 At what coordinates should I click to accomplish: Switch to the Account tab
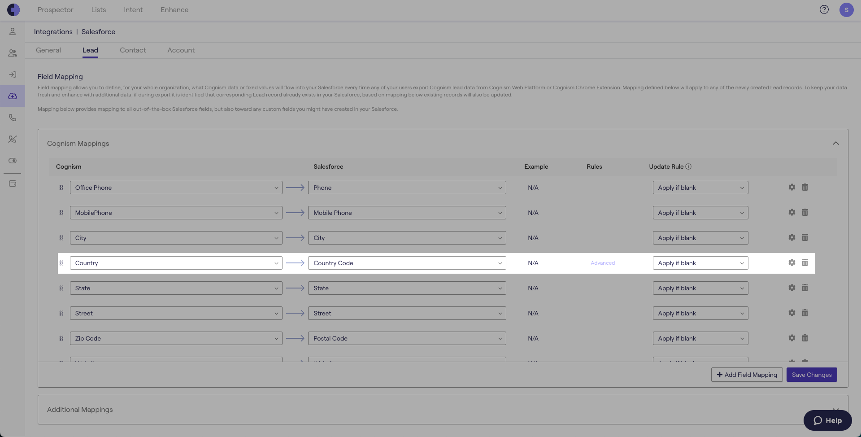(x=181, y=50)
